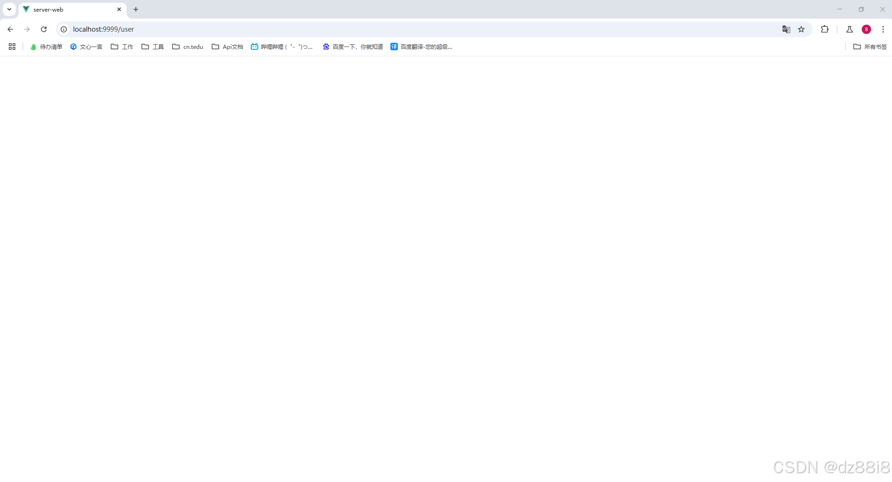Click the profile avatar badge showing 8
892x482 pixels.
click(x=866, y=29)
